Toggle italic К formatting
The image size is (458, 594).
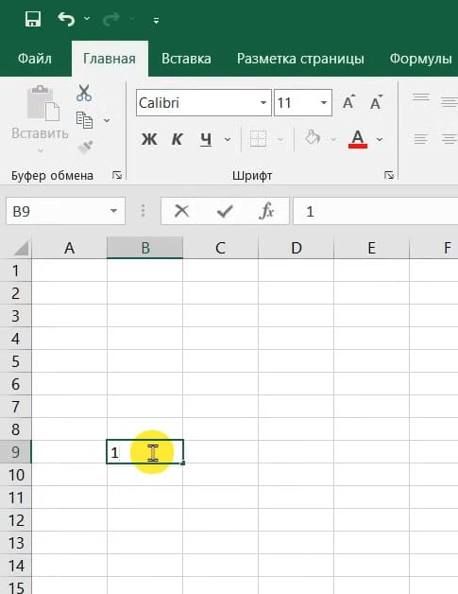pos(177,139)
